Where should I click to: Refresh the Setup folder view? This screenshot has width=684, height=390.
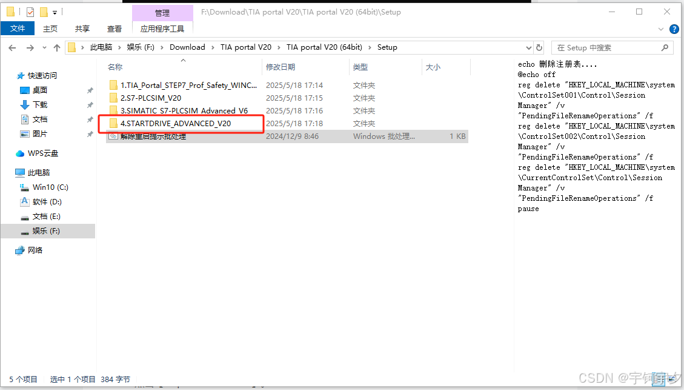(540, 47)
